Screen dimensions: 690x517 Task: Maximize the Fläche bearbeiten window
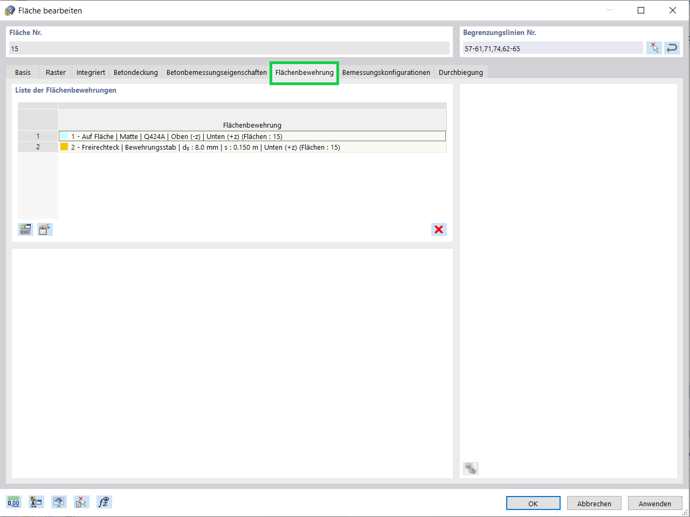(641, 10)
